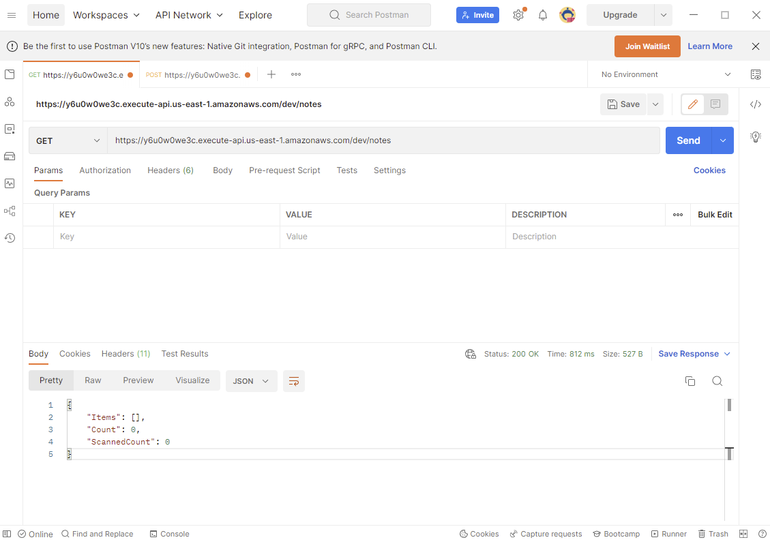Expand the Save options arrow
770x542 pixels.
point(655,104)
